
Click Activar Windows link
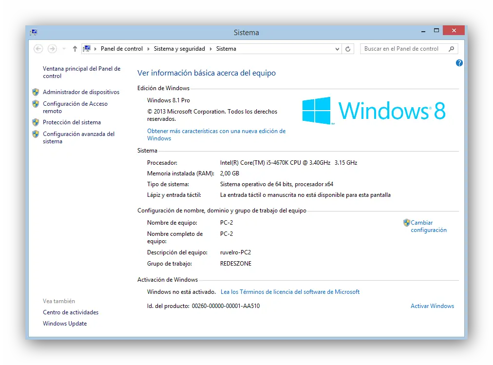tap(432, 306)
